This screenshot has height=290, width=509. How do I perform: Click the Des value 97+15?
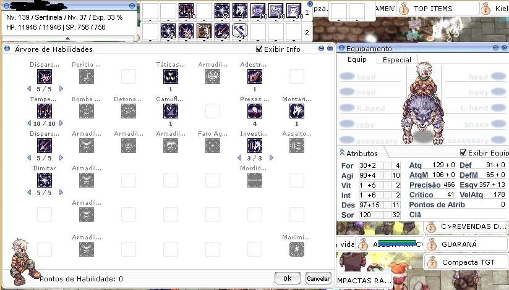pyautogui.click(x=370, y=205)
